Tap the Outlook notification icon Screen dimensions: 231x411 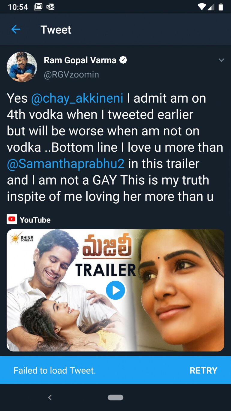50,7
